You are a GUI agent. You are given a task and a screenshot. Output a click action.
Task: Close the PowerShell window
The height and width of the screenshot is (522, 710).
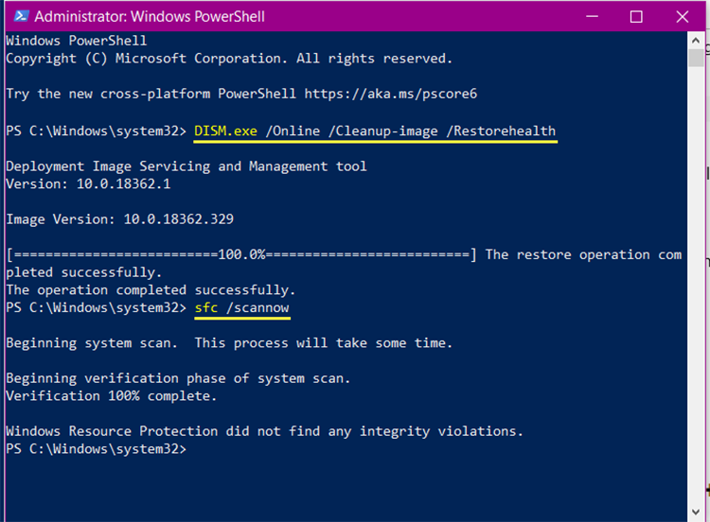pos(682,17)
